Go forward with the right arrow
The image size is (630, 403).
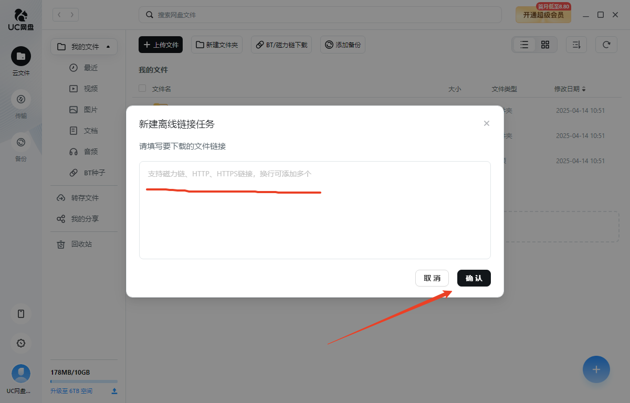[72, 15]
